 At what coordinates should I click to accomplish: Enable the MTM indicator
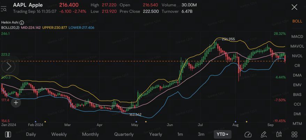click(x=297, y=124)
